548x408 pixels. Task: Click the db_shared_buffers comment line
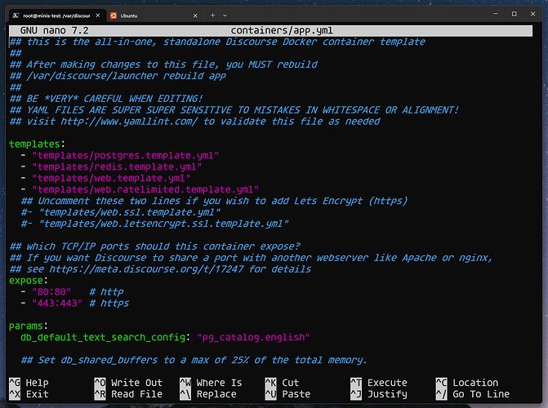click(x=194, y=360)
